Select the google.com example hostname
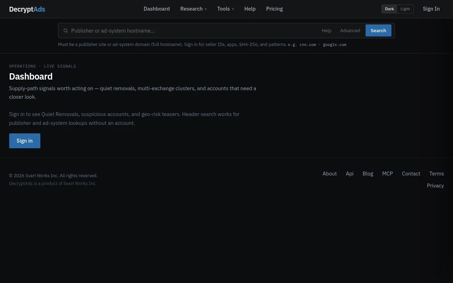 coord(334,45)
